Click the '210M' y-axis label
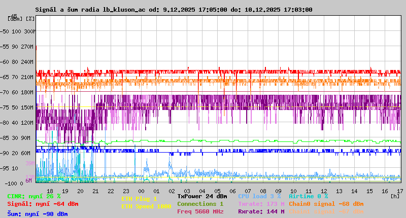 tap(29, 77)
